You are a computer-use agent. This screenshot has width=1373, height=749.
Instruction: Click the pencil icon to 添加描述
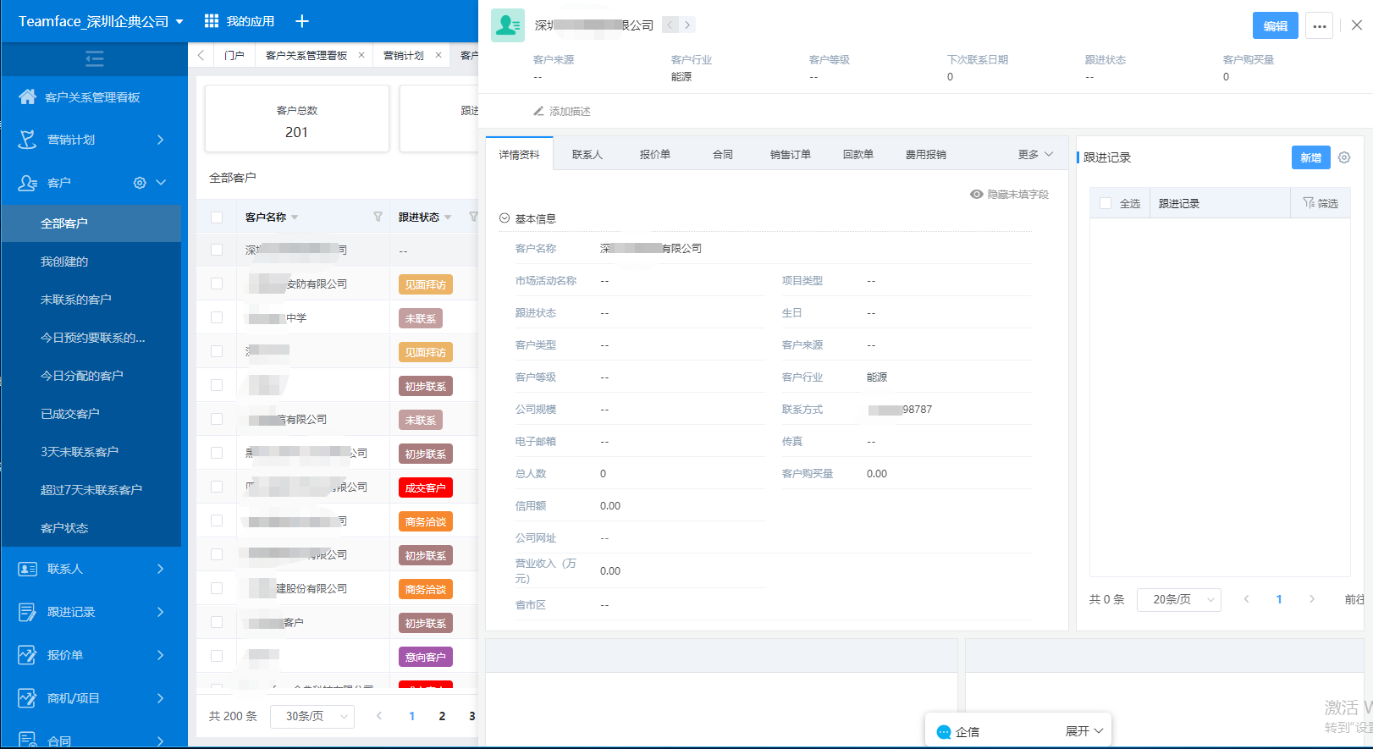pyautogui.click(x=538, y=111)
